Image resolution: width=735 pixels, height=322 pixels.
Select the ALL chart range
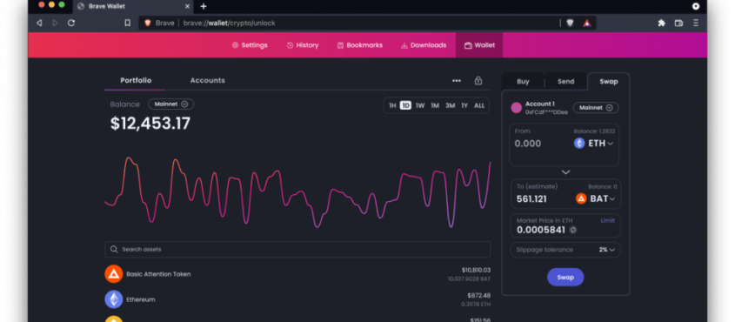click(x=479, y=105)
